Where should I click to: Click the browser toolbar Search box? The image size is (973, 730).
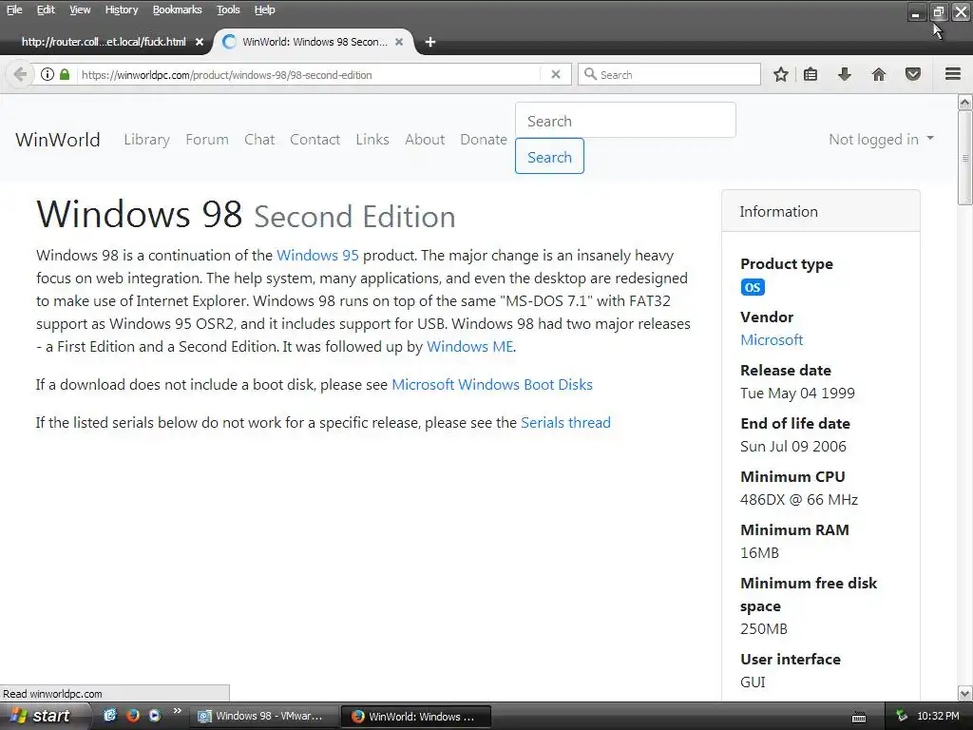(x=669, y=74)
